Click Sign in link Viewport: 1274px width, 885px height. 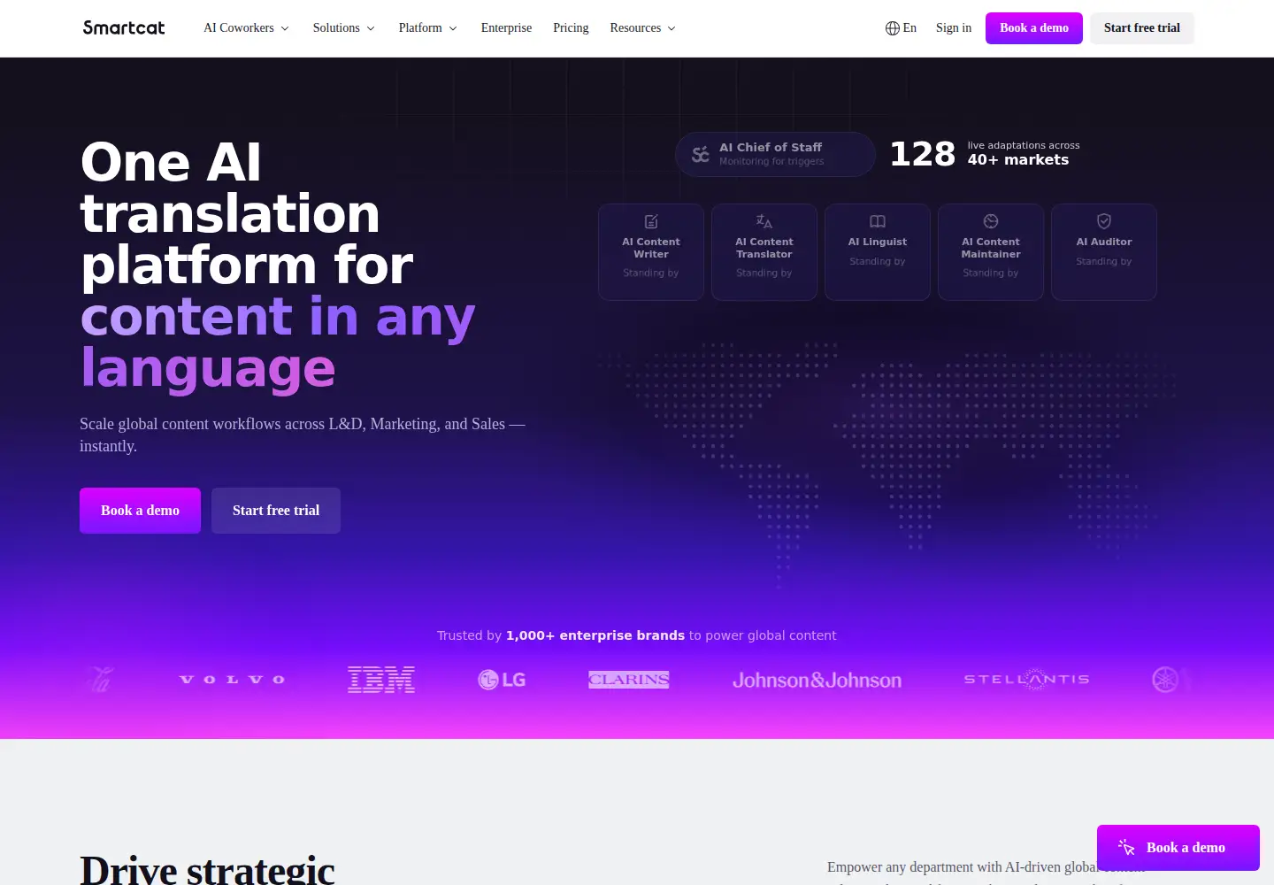(x=954, y=28)
